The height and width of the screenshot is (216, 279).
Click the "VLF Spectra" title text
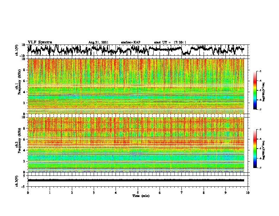40,42
